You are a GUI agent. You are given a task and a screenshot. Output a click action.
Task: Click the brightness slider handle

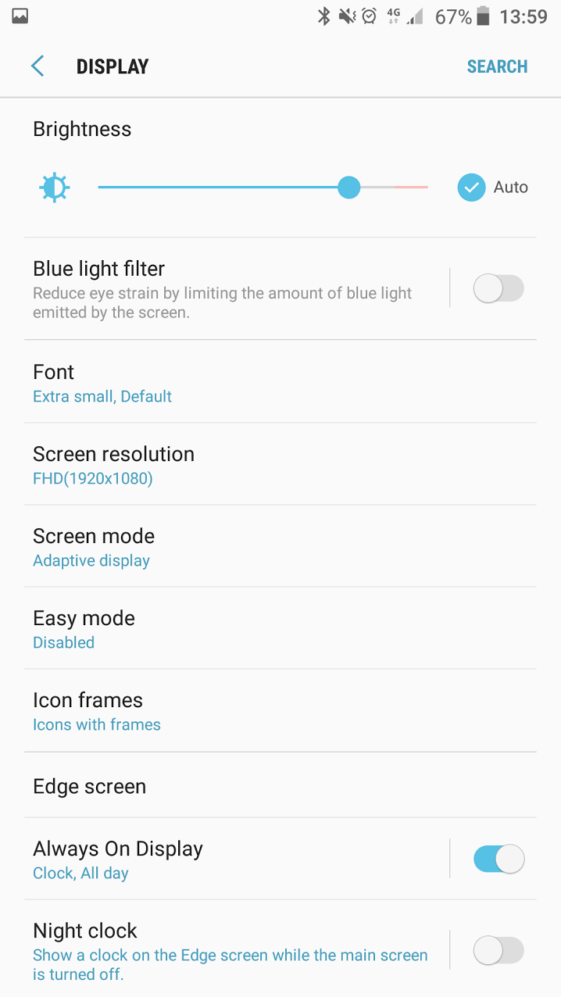[348, 188]
